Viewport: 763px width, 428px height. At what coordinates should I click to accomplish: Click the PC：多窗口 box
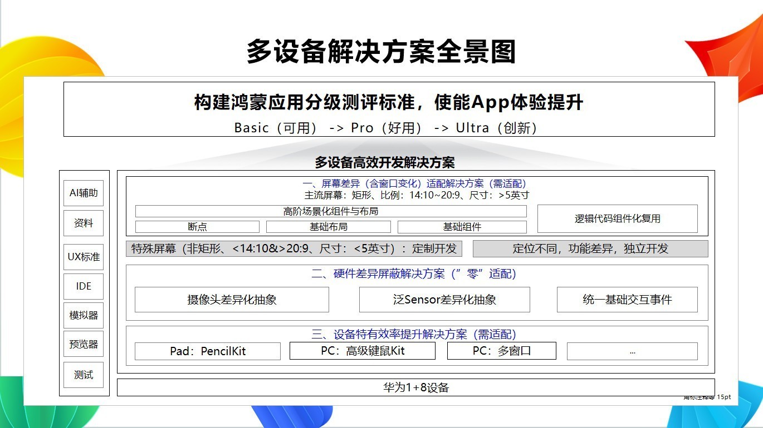[502, 351]
